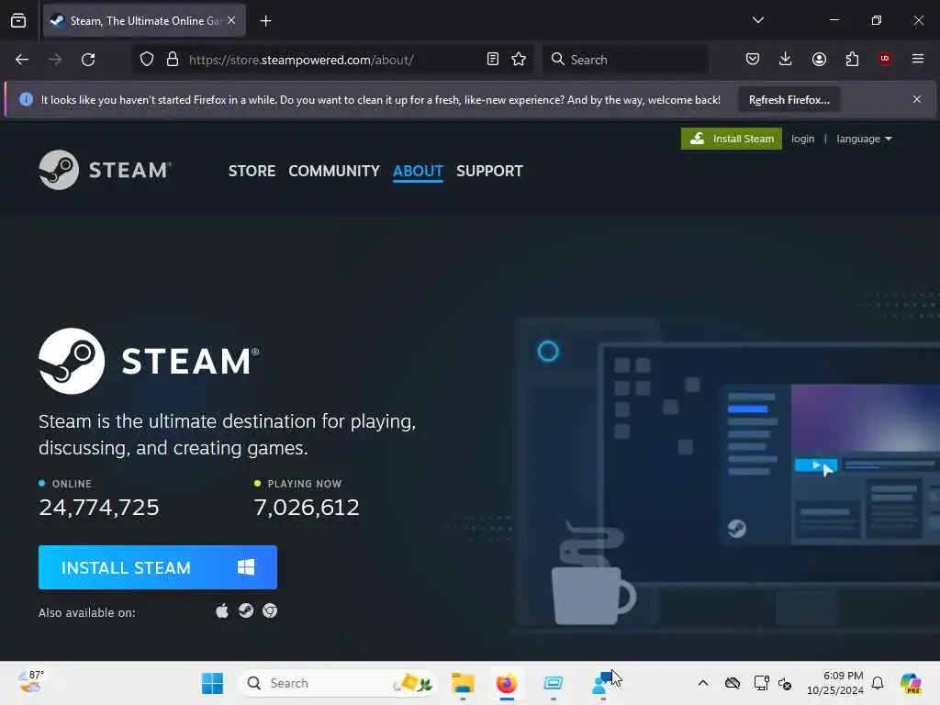Open Copilot from the taskbar
This screenshot has height=705, width=940.
912,683
